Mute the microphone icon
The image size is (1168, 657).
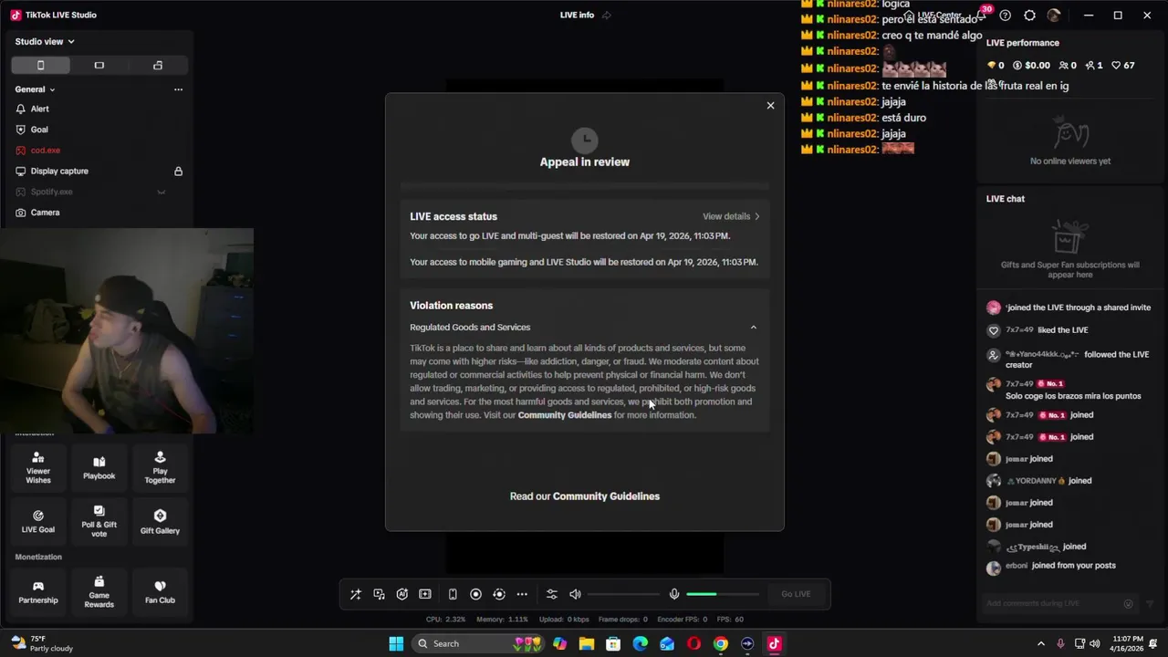point(674,594)
